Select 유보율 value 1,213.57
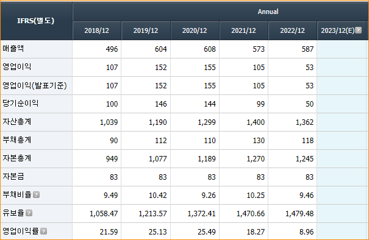 click(x=152, y=214)
